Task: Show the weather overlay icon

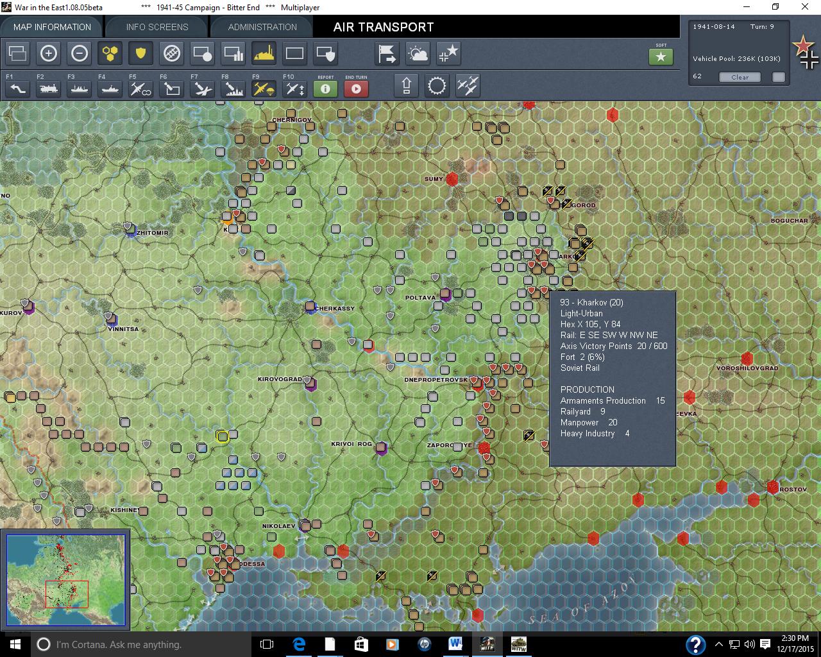Action: pos(418,53)
